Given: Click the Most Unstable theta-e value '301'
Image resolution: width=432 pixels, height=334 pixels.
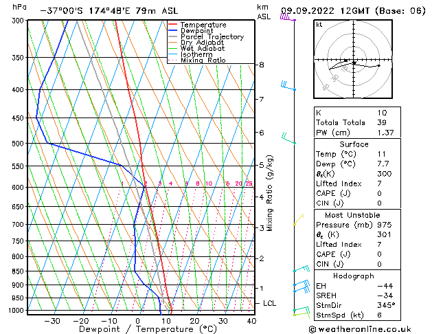Looking at the screenshot, I should point(385,235).
